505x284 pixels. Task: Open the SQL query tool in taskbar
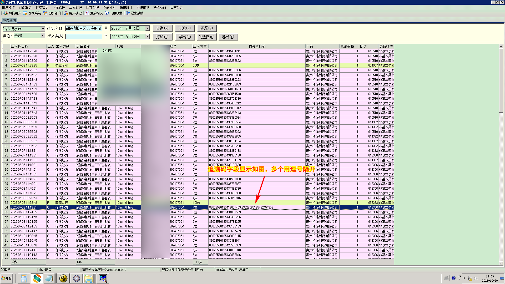point(103,278)
